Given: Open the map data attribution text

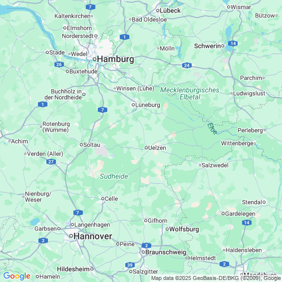Looking at the screenshot, I should [216, 278].
